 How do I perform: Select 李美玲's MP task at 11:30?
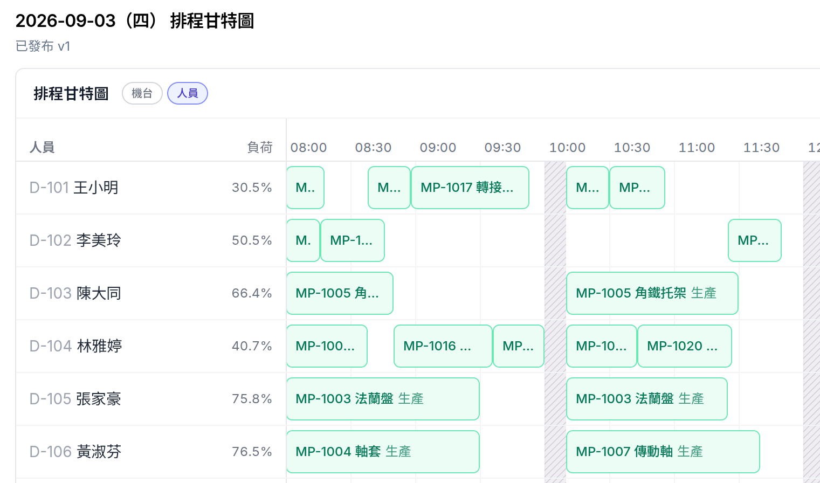tap(755, 240)
